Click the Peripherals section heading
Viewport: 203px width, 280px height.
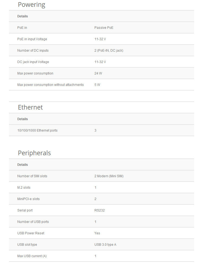[x=34, y=153]
